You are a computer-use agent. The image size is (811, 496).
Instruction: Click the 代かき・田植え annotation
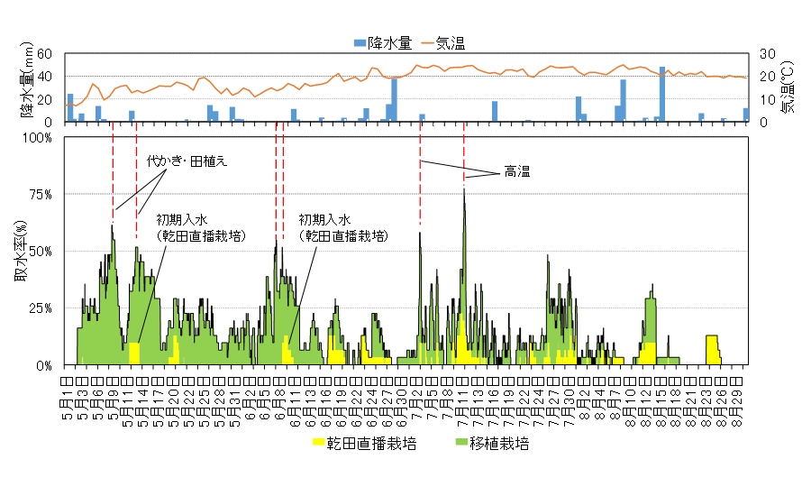click(x=187, y=161)
